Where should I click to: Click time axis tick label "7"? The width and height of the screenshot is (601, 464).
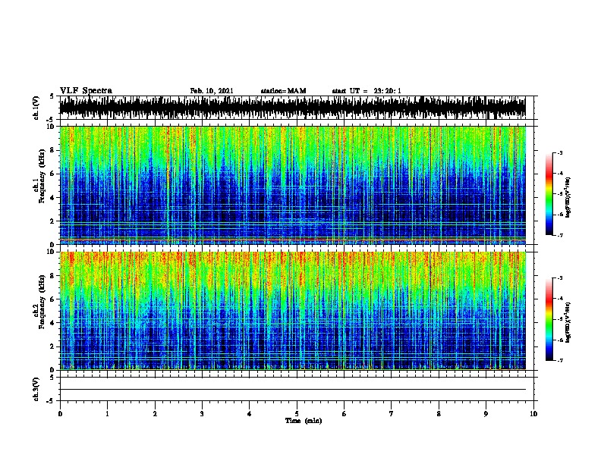tap(392, 414)
